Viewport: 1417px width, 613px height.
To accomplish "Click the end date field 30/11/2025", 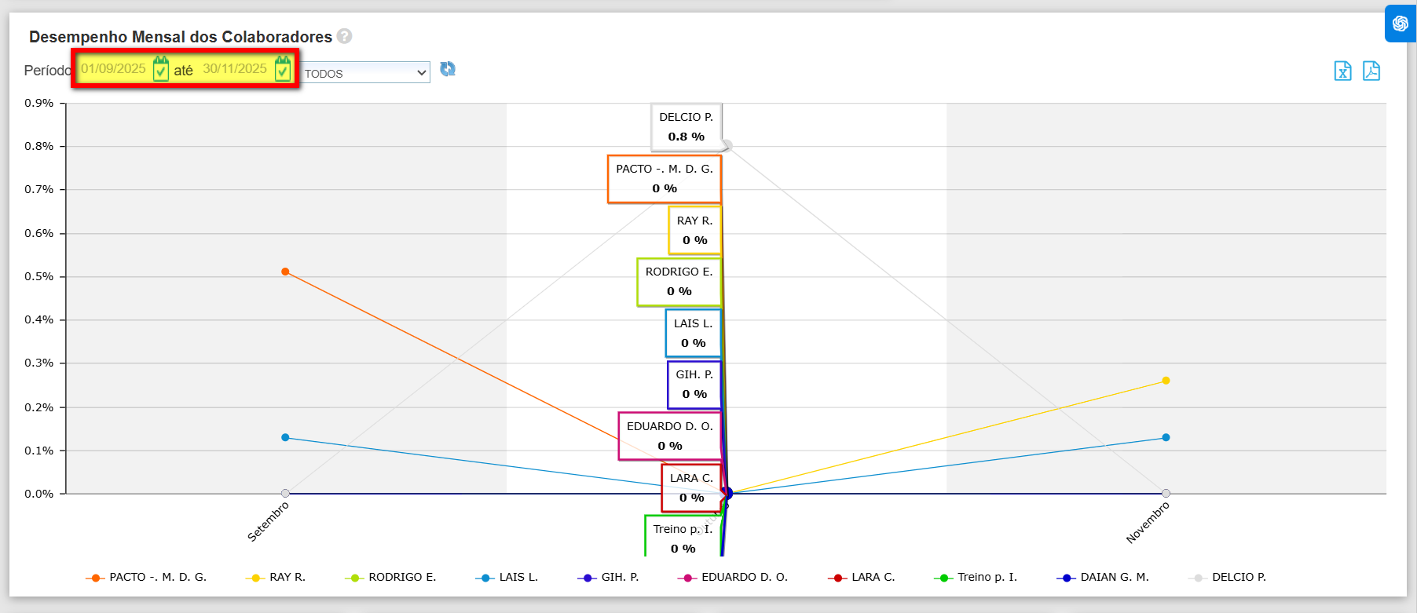I will (235, 69).
